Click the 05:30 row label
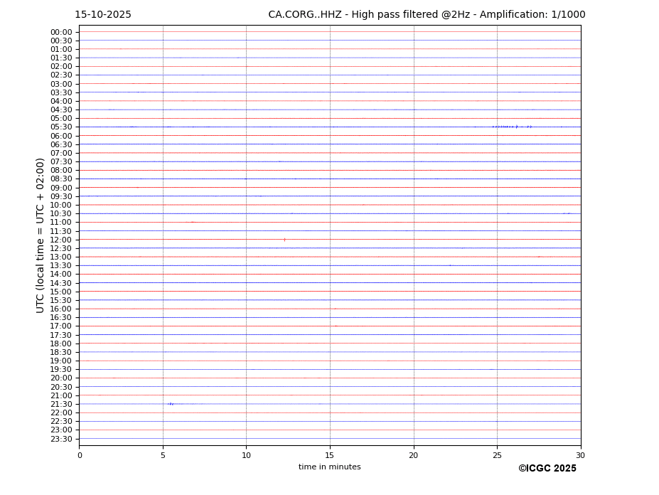This screenshot has width=659, height=495. (x=61, y=127)
